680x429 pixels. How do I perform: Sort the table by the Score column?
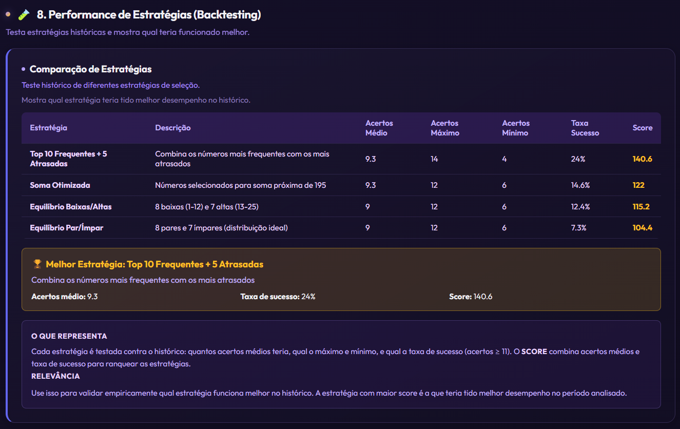[642, 128]
